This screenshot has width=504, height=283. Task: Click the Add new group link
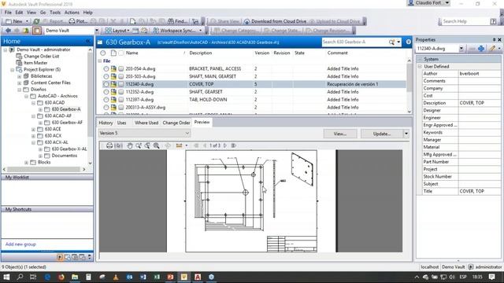[20, 244]
